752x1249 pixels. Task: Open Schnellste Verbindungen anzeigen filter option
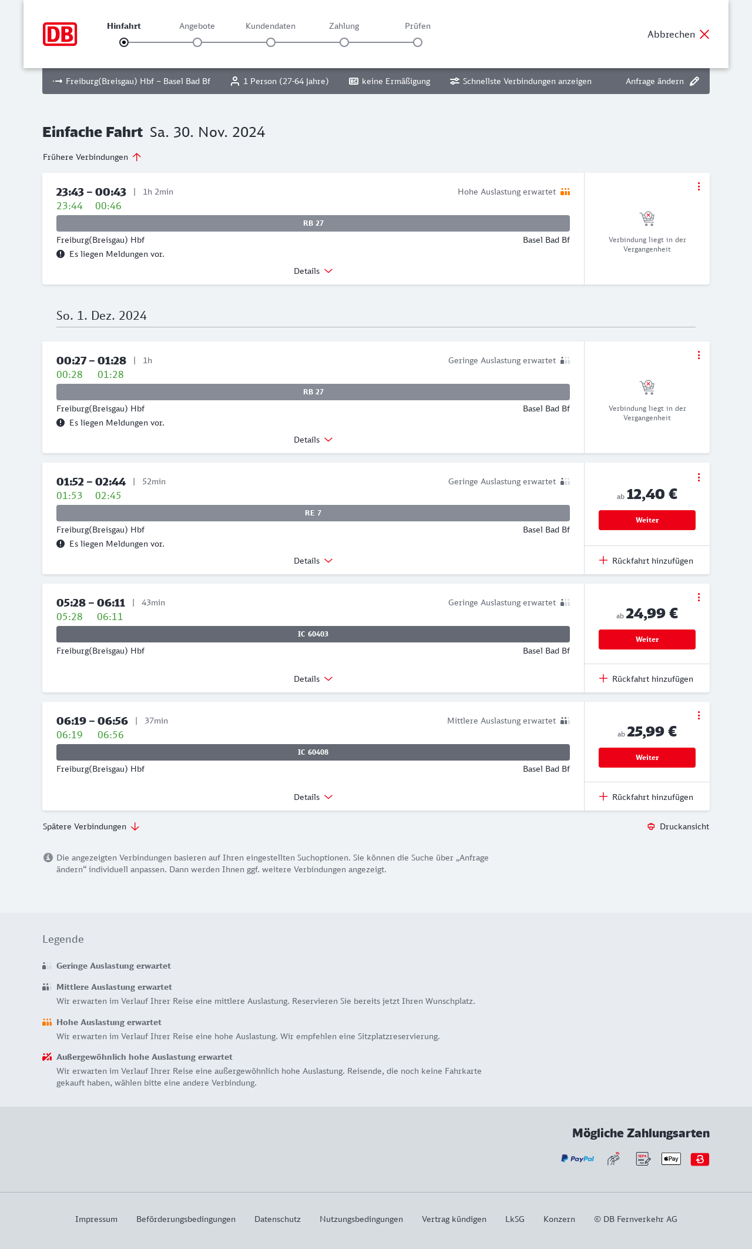tap(521, 81)
